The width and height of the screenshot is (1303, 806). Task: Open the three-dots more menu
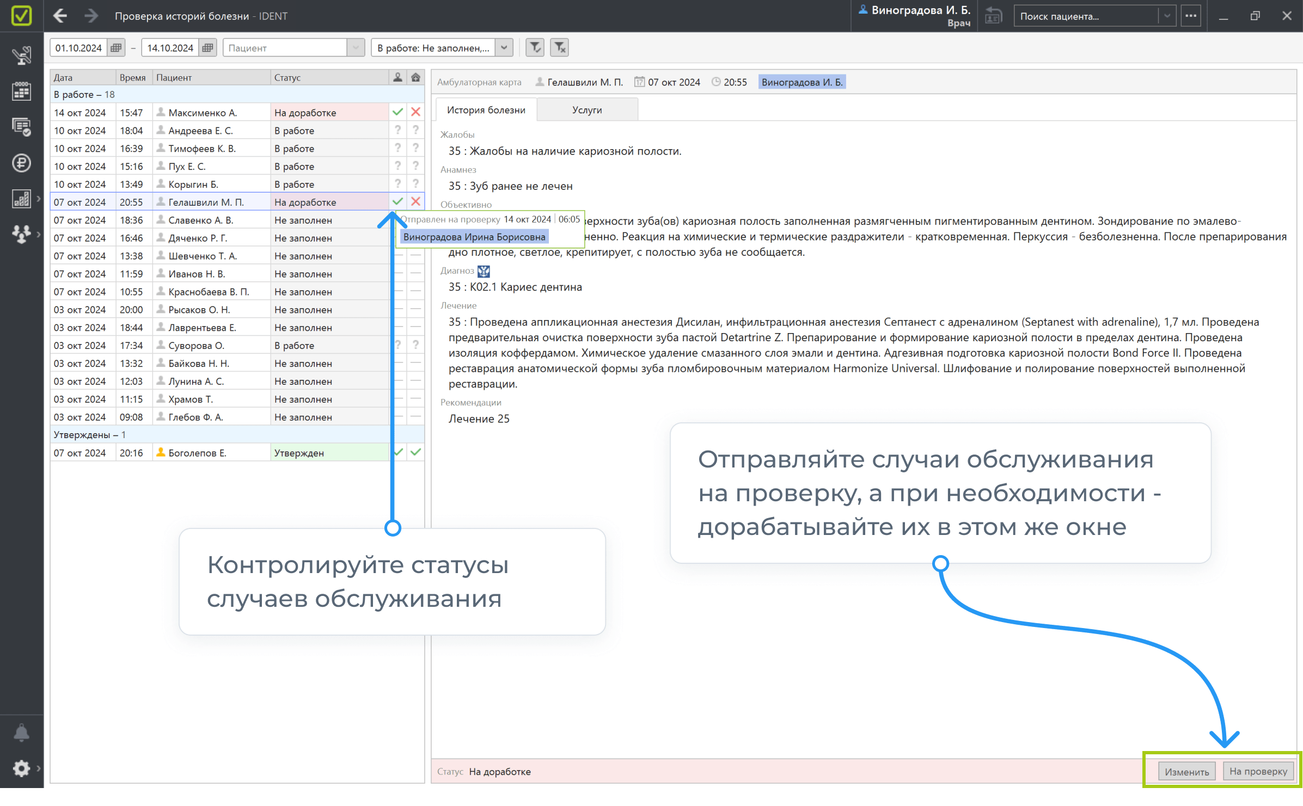coord(1191,16)
